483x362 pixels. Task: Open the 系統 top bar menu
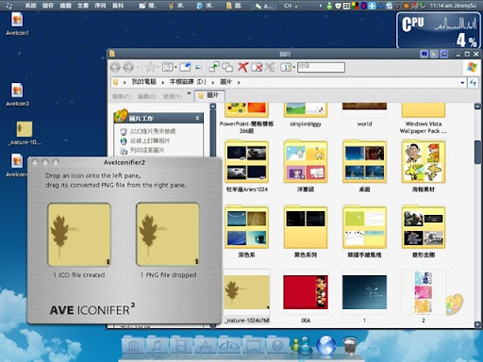(30, 6)
